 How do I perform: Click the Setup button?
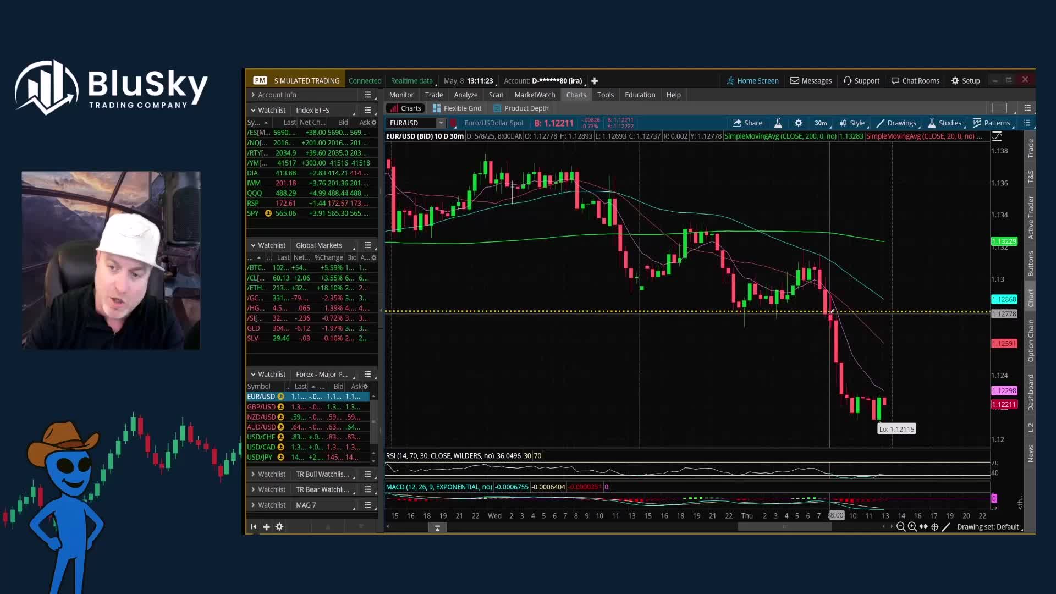pyautogui.click(x=965, y=81)
